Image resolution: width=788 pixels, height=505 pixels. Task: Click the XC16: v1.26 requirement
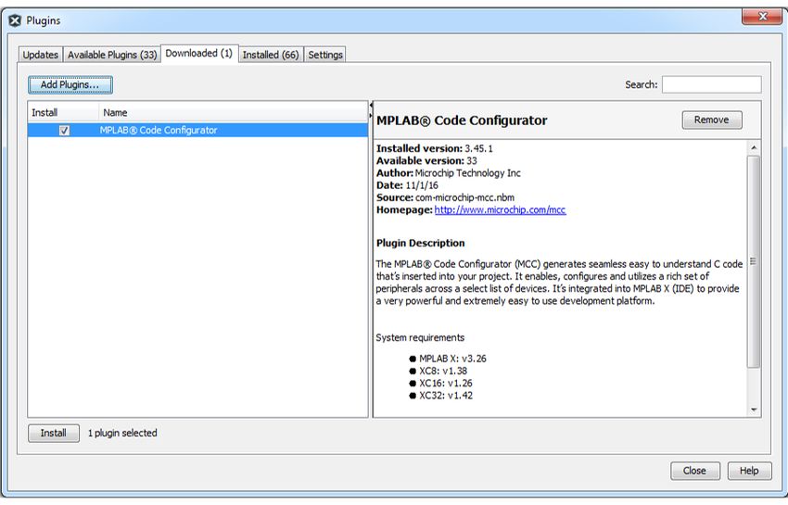pyautogui.click(x=446, y=383)
